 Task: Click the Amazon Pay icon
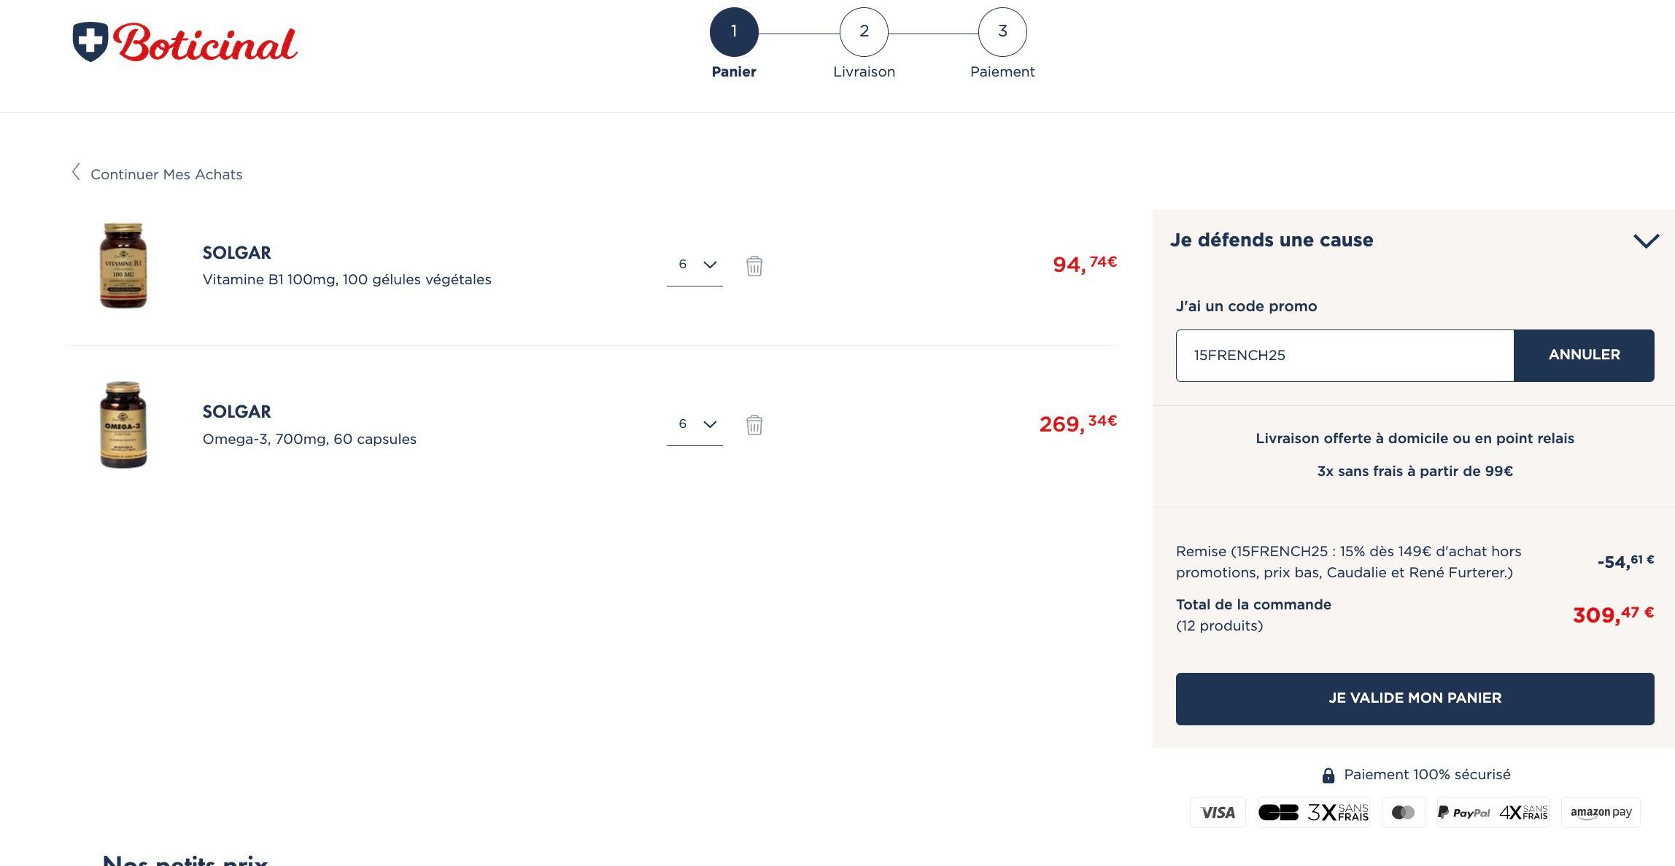point(1601,812)
